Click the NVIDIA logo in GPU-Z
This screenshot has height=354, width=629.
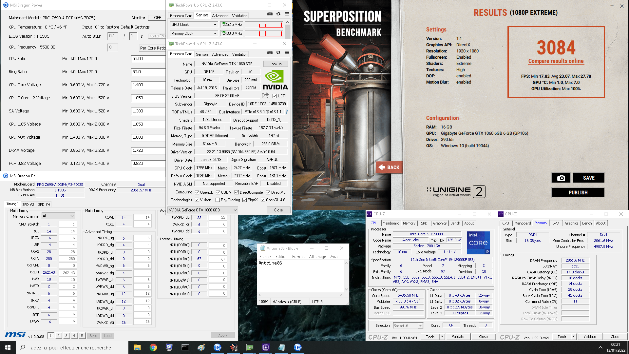[x=275, y=80]
